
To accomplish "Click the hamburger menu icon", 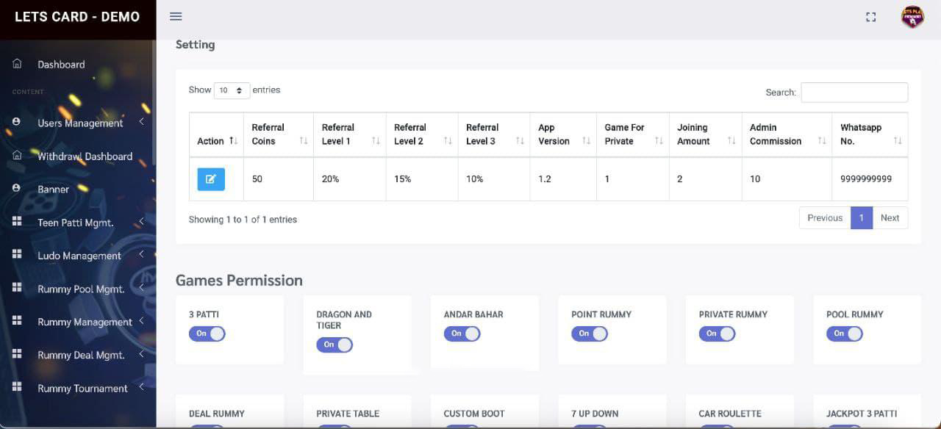I will (176, 16).
